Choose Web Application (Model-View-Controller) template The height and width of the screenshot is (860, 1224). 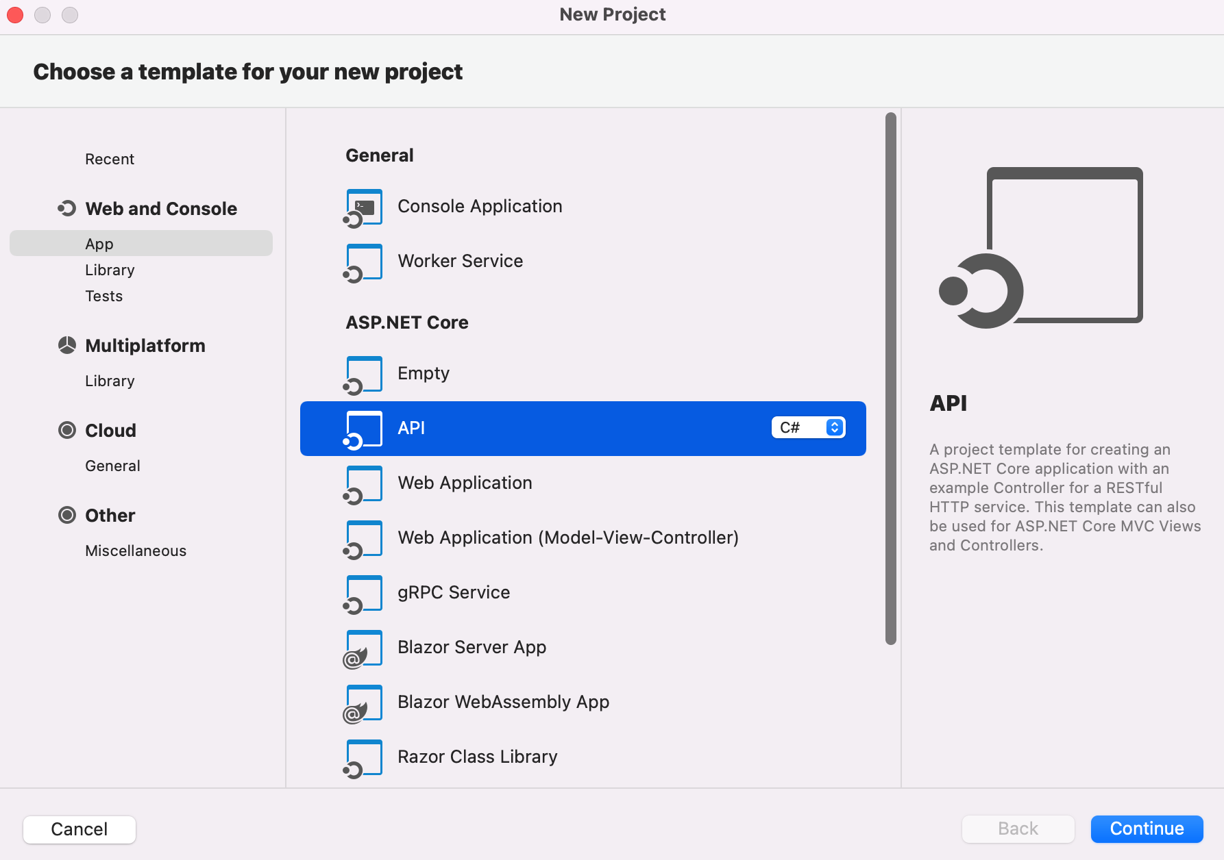point(583,538)
